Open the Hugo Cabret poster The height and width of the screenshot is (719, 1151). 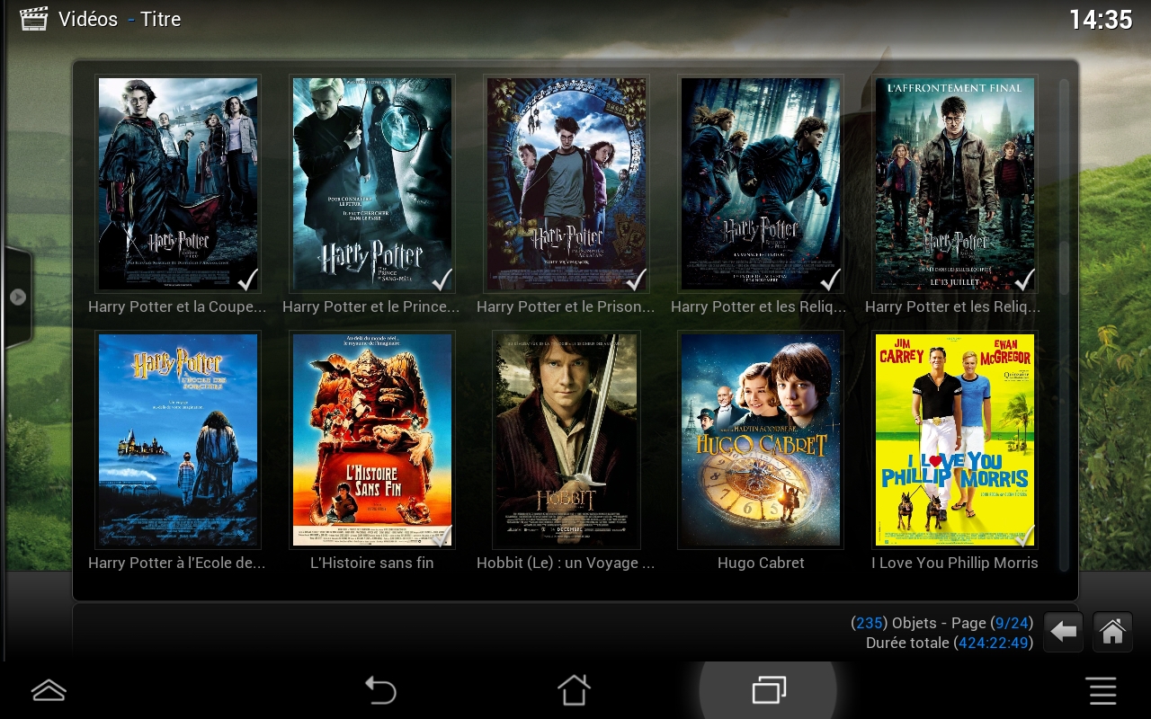click(761, 439)
